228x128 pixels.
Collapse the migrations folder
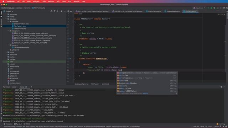coord(8,31)
